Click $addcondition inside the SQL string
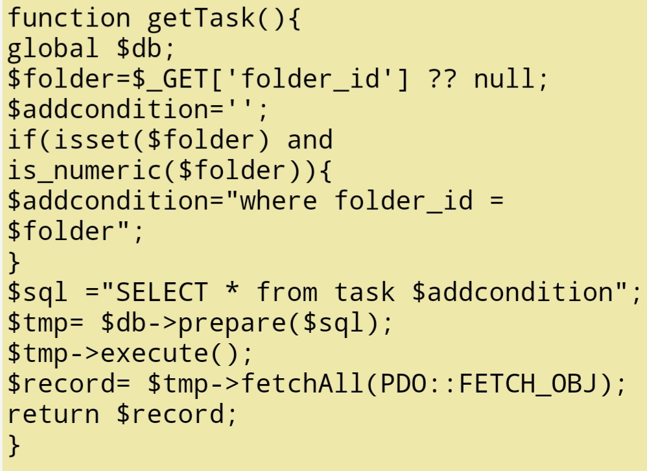This screenshot has width=647, height=471. coord(513,292)
